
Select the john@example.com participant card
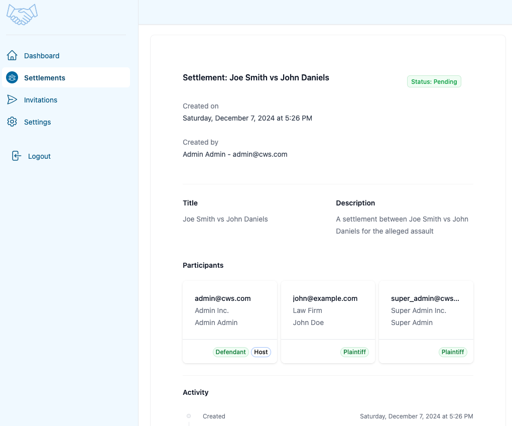click(328, 310)
